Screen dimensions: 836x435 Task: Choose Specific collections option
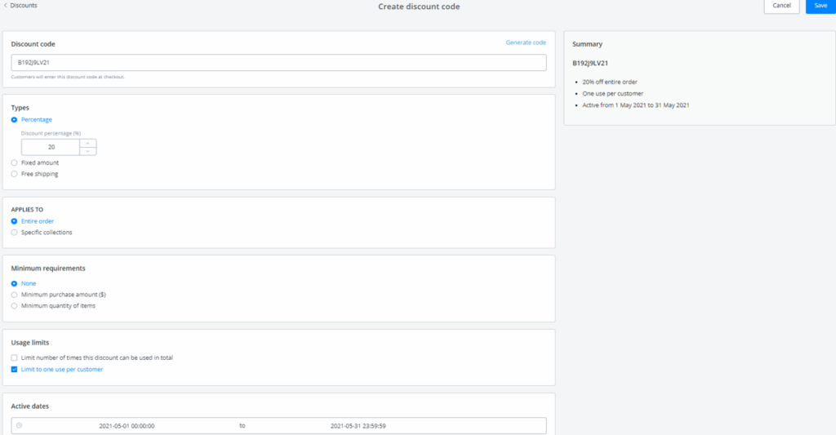tap(15, 233)
